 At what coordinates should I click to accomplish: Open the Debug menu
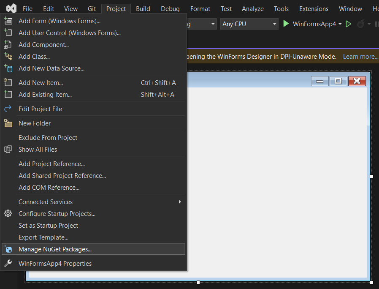pos(170,9)
